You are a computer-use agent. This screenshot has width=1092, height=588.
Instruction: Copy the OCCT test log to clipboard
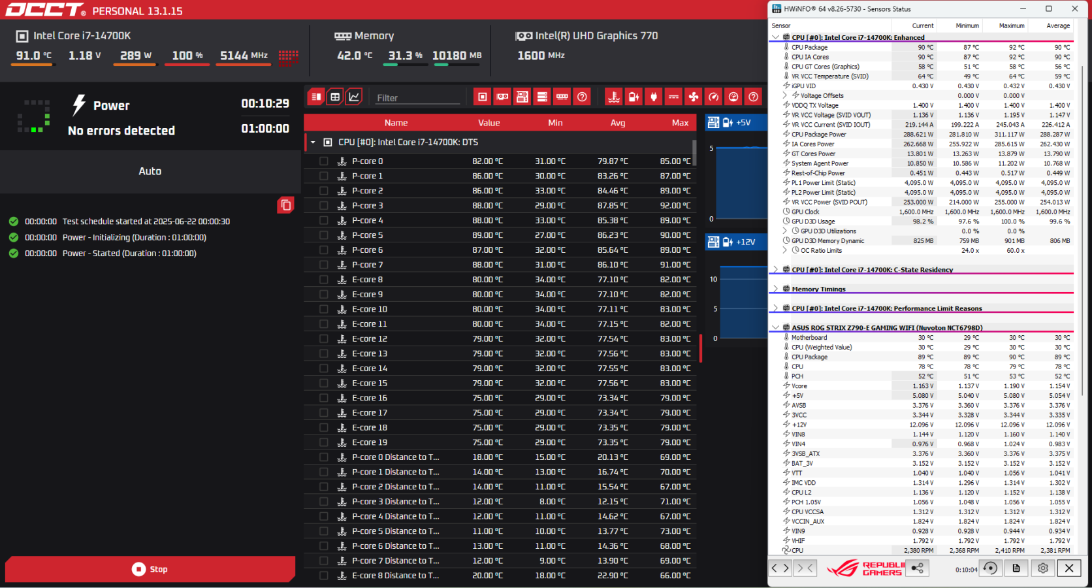click(x=285, y=205)
